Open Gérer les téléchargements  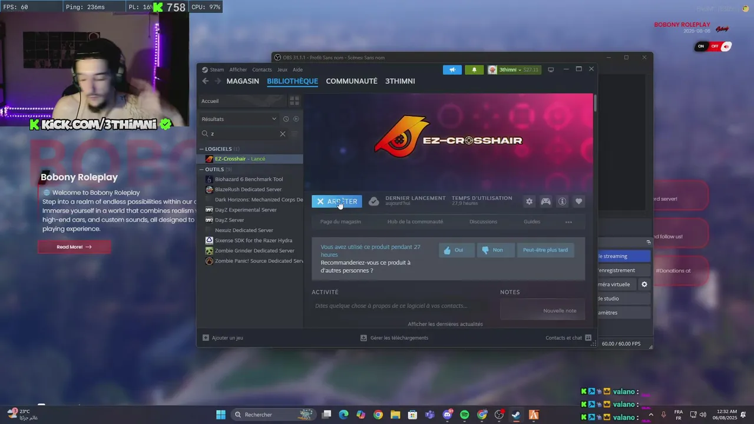[x=394, y=338]
